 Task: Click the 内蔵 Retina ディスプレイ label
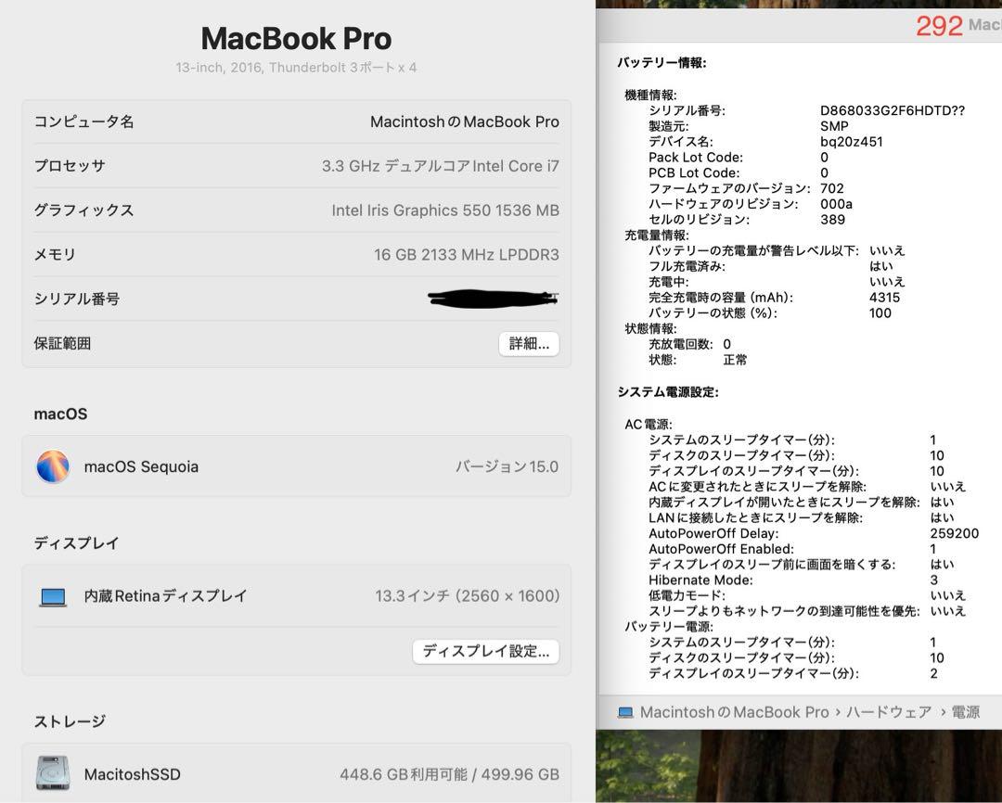165,596
